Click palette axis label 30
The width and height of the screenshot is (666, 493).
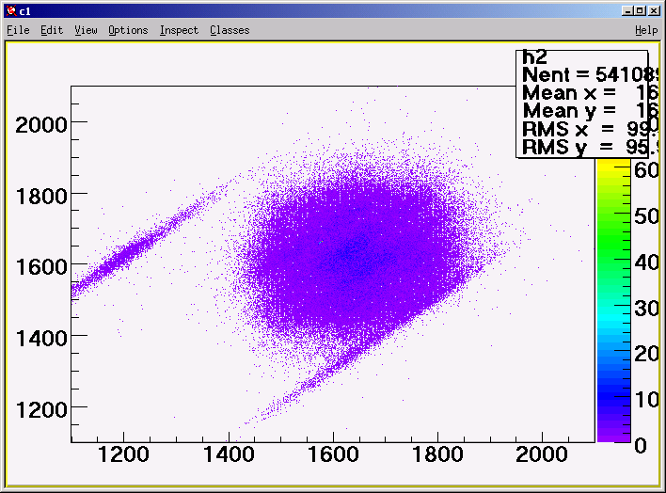tap(646, 309)
